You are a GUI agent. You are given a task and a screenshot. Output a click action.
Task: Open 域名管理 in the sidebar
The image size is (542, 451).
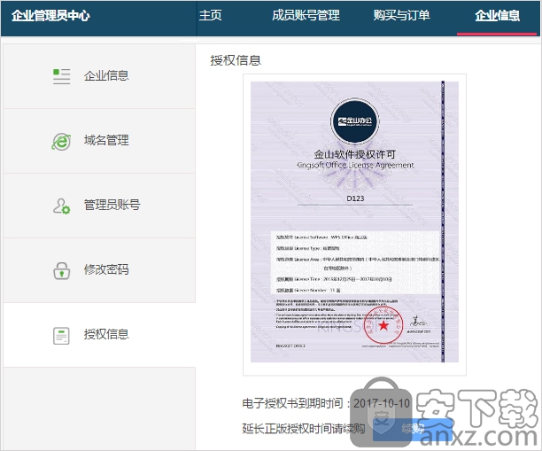[99, 141]
